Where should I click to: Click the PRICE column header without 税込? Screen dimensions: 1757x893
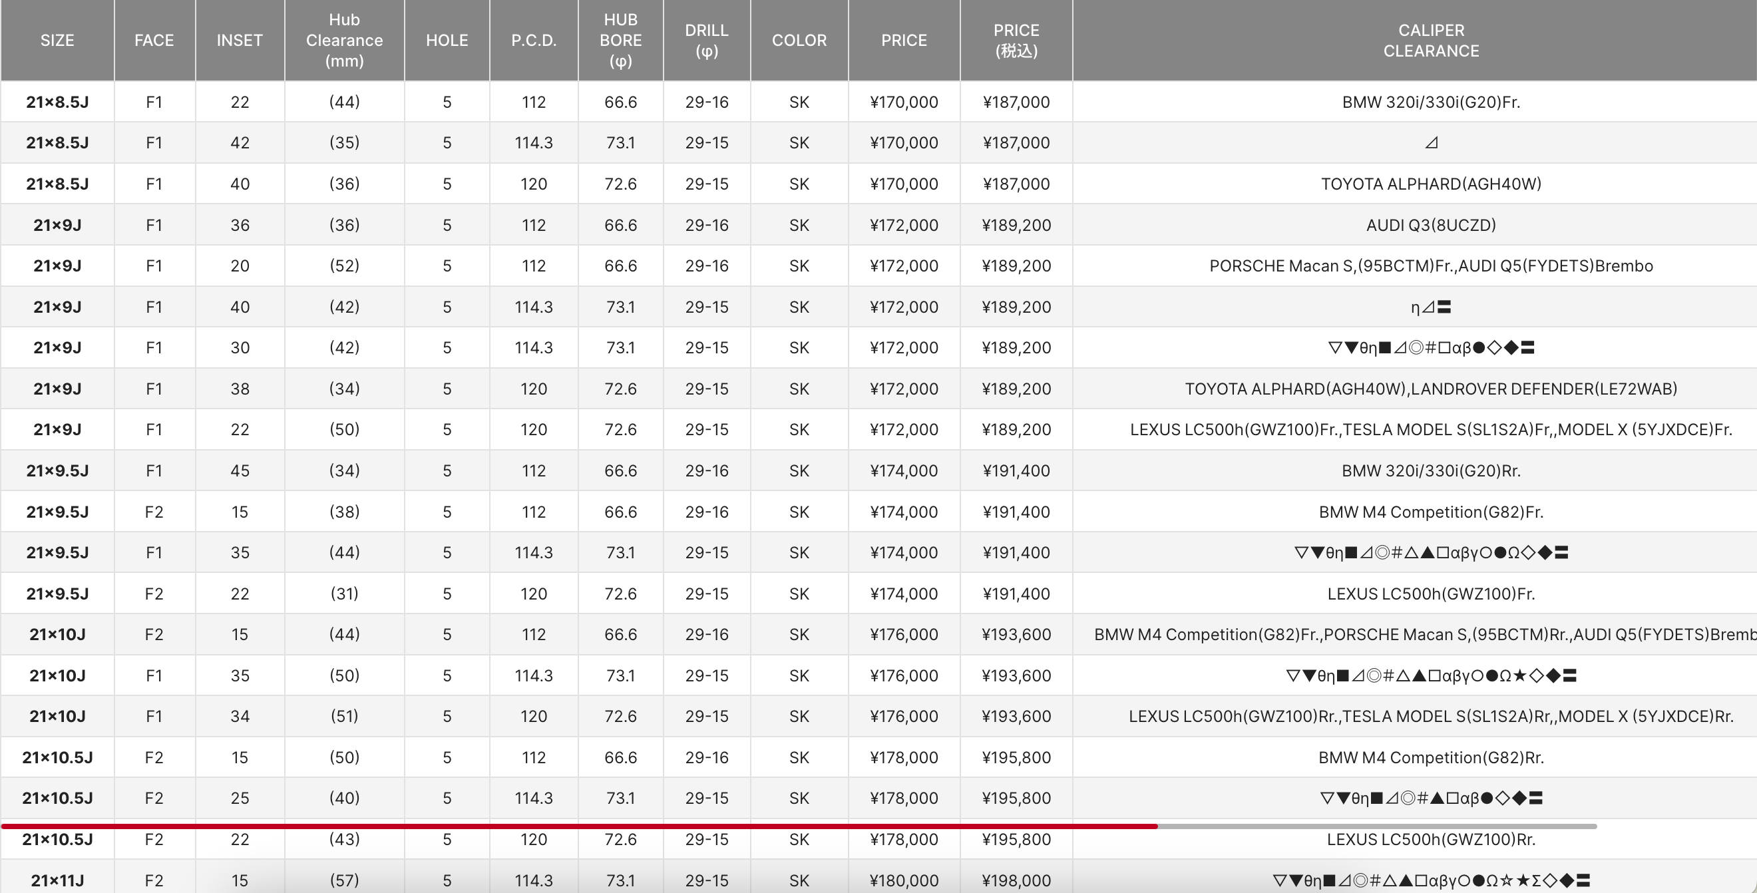[x=904, y=40]
